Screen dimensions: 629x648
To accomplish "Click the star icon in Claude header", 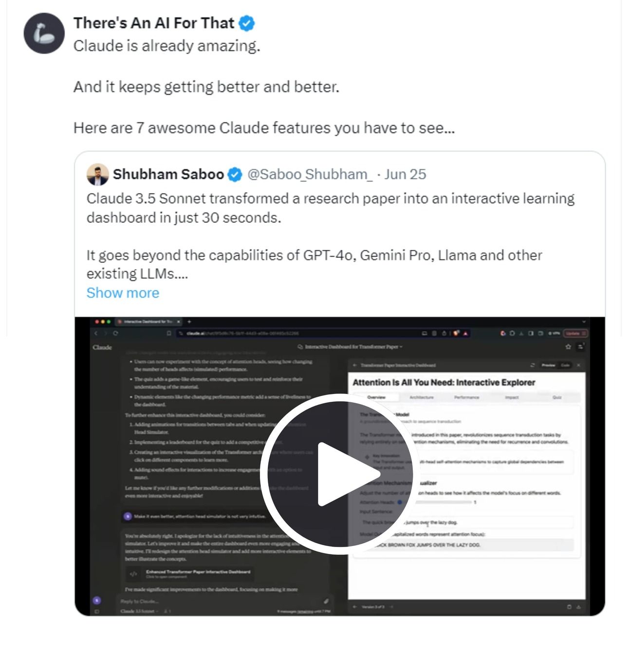I will [568, 347].
